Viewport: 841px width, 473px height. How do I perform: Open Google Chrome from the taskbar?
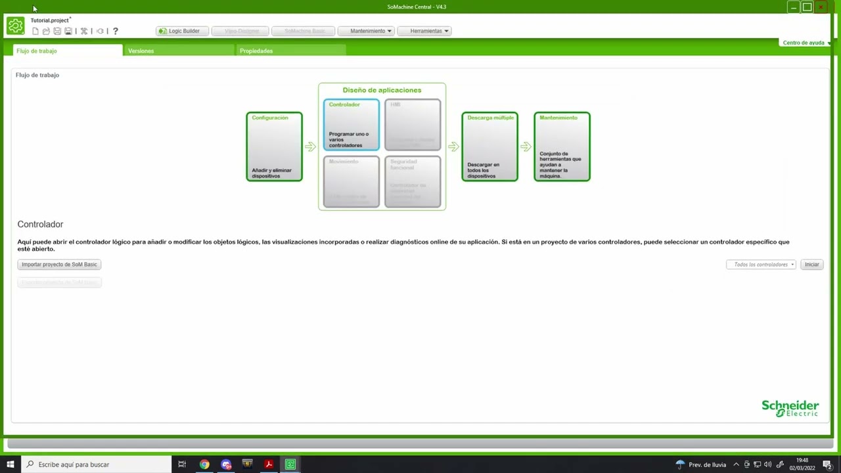(x=204, y=464)
